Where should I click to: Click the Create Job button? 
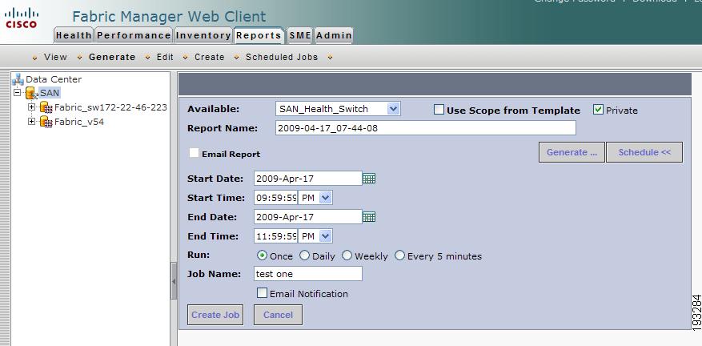pos(215,315)
